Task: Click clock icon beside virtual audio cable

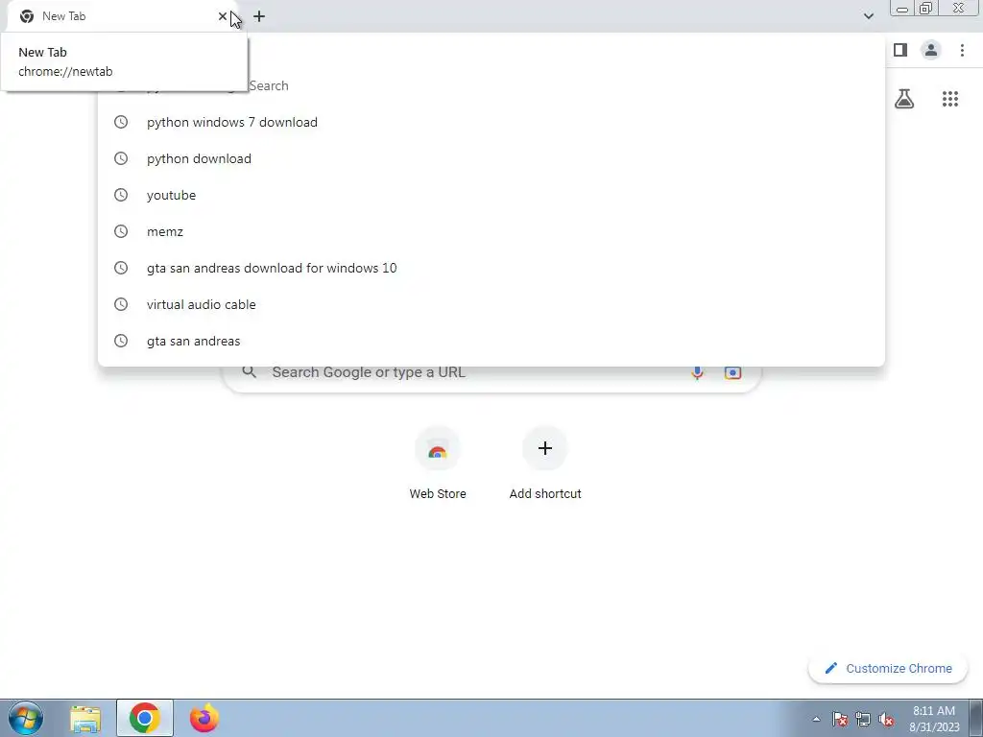Action: 121,304
